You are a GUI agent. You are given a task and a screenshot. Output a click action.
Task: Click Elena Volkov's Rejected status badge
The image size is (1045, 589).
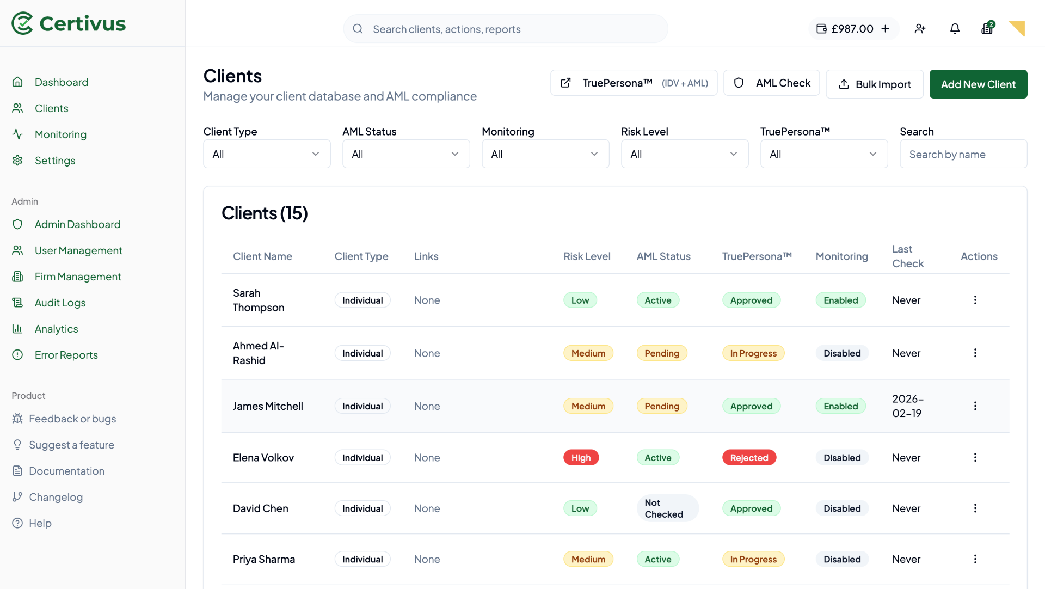[749, 458]
